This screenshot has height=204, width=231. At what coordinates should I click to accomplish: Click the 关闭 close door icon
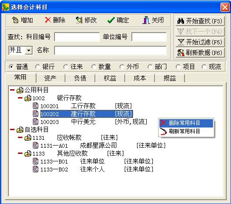(146, 20)
